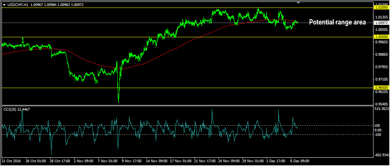This screenshot has height=166, width=390.
Task: Click the 21 Oct 2016 date label
Action: [11, 161]
